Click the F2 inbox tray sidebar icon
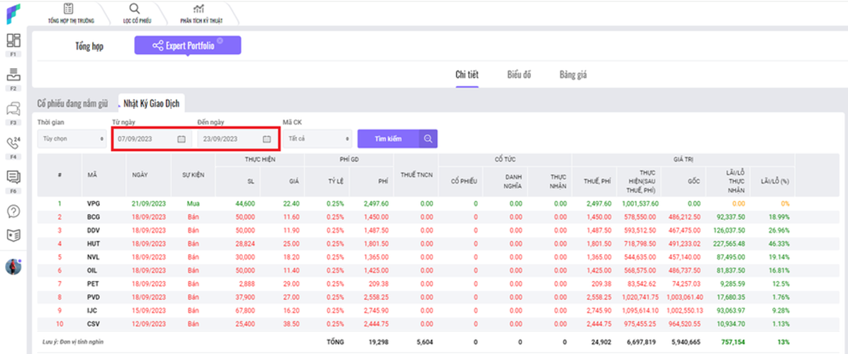Viewport: 848px width, 354px height. point(13,74)
